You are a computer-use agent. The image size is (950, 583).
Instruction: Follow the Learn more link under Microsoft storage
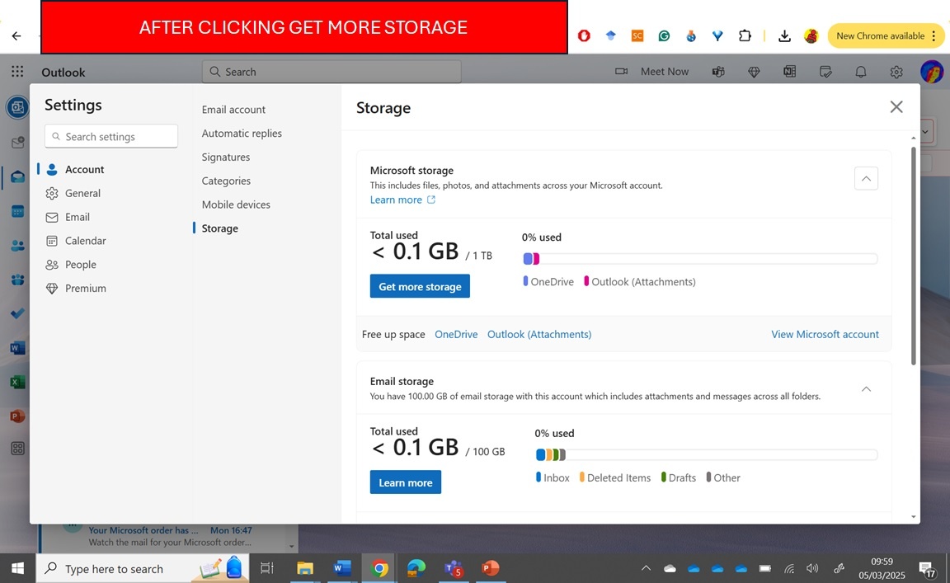pos(402,200)
